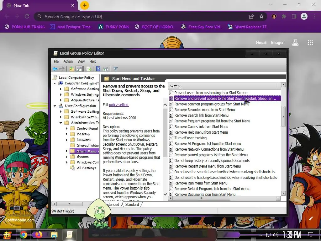This screenshot has height=241, width=321.
Task: Click the Forward arrow in Group Policy toolbar
Action: pyautogui.click(x=62, y=69)
